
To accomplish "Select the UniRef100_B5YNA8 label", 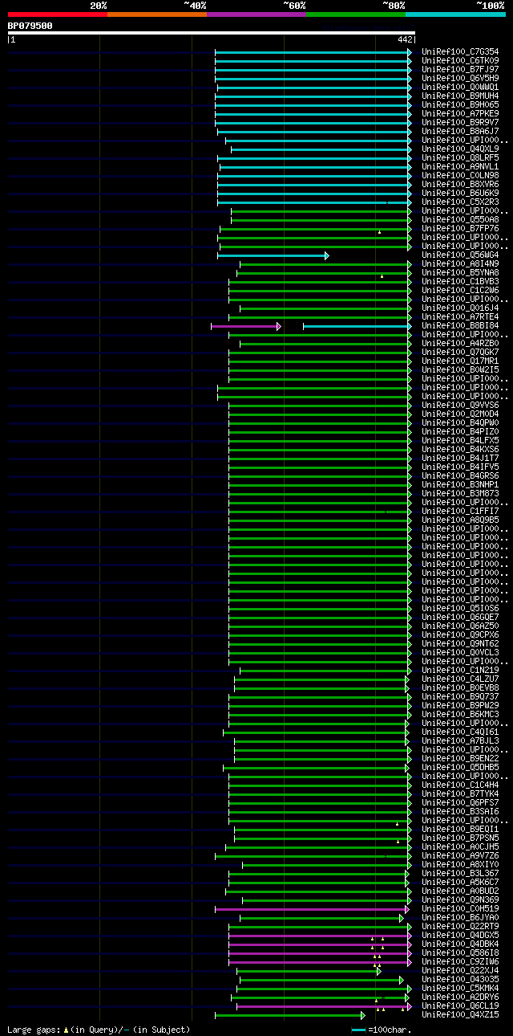I will [x=460, y=273].
